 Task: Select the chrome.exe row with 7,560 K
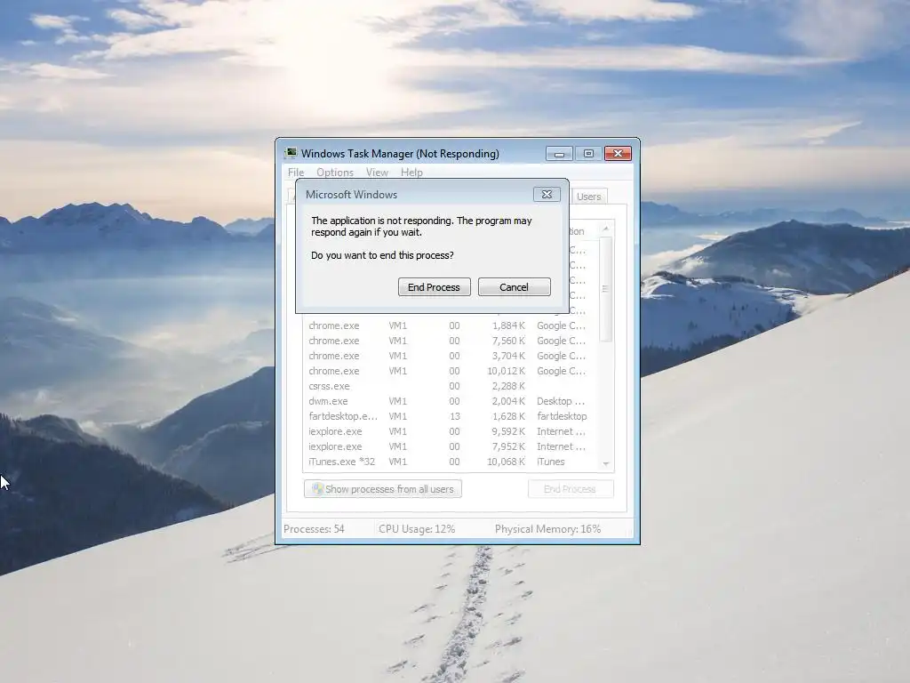coord(451,341)
